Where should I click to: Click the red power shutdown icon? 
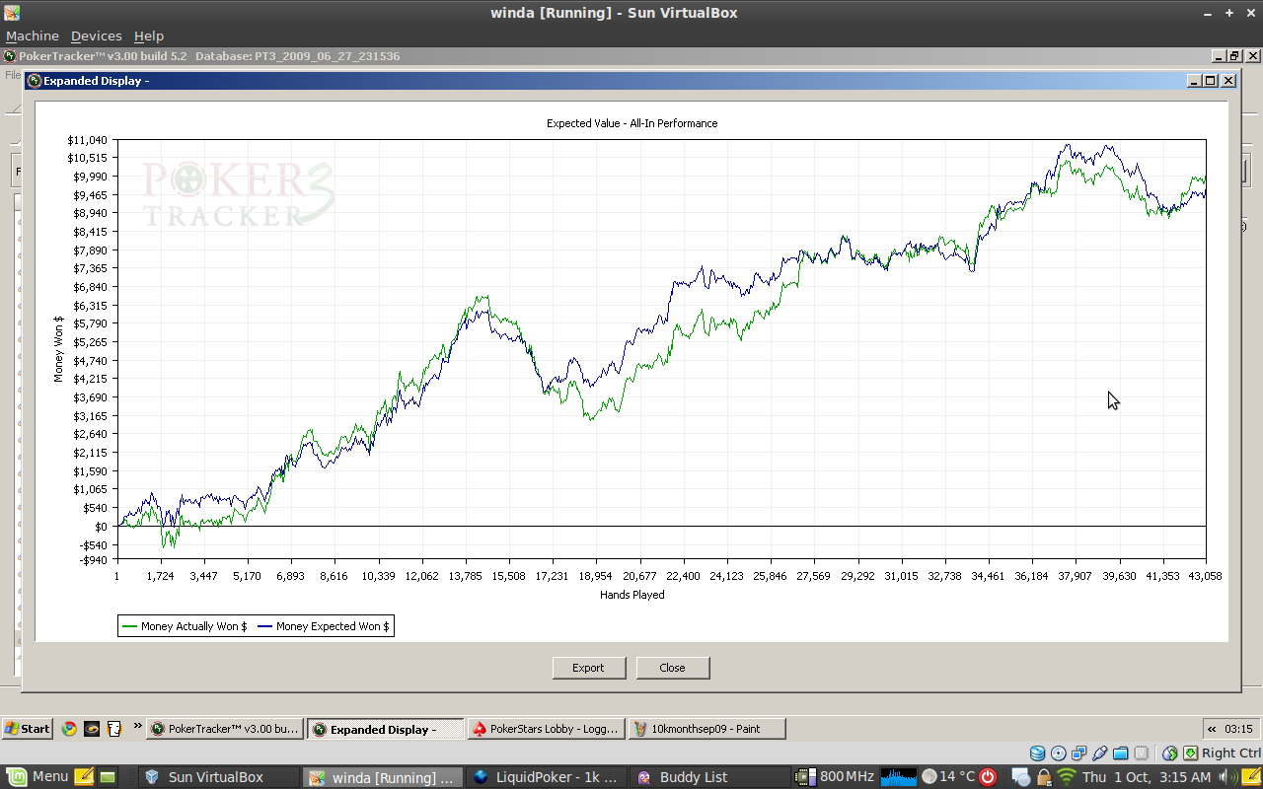pyautogui.click(x=989, y=776)
